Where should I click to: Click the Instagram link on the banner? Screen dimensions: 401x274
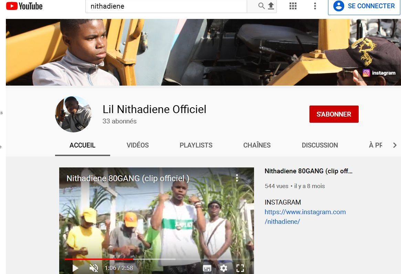[379, 73]
